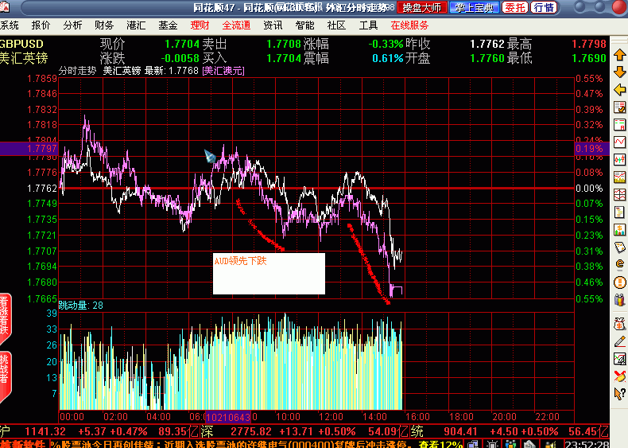
Task: Open the 资讯 menu
Action: [273, 25]
